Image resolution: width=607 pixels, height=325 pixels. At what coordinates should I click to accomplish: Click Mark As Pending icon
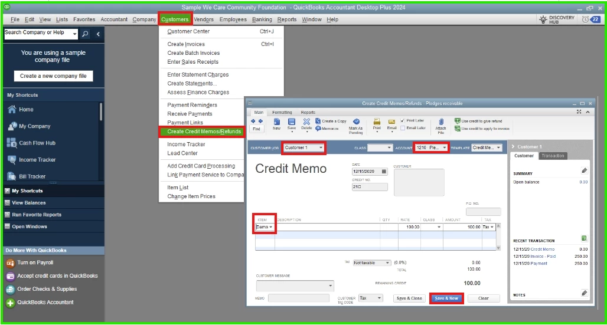[356, 122]
